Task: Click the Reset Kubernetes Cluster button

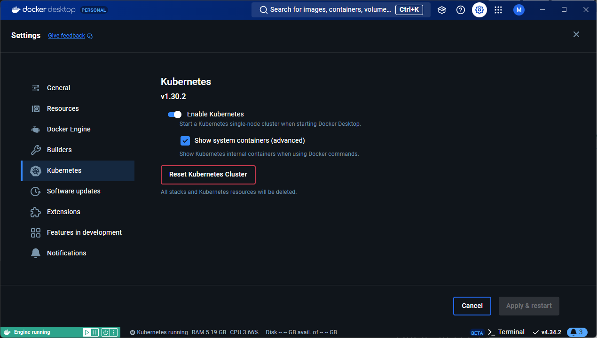Action: click(x=208, y=174)
